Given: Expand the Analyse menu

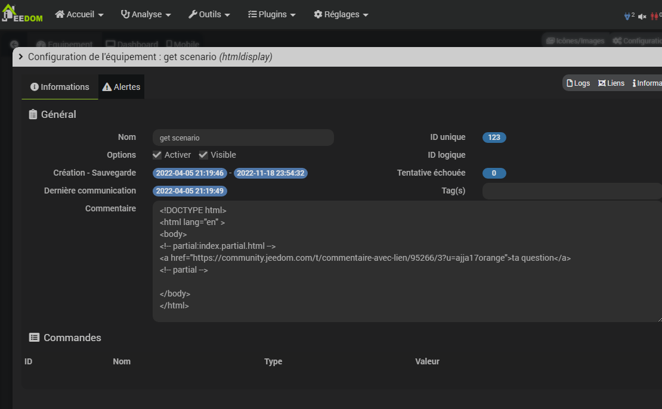Looking at the screenshot, I should [x=146, y=14].
